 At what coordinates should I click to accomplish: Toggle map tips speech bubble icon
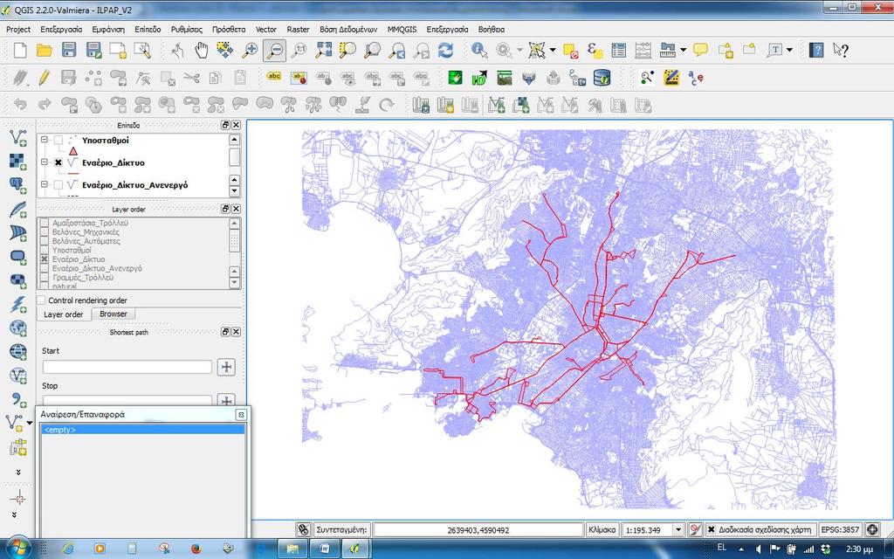[701, 50]
